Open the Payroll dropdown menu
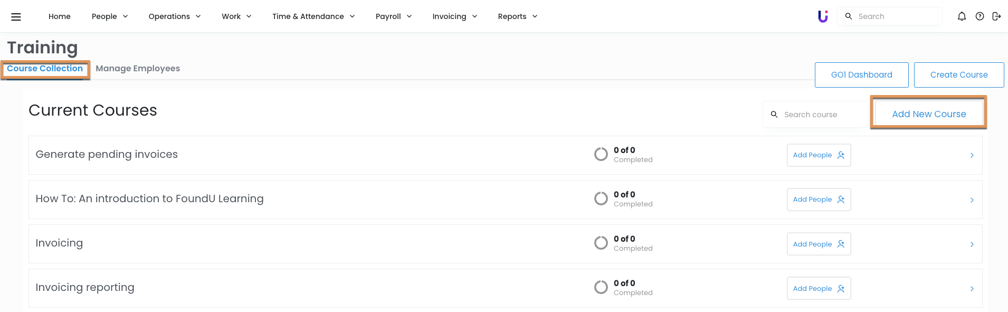Image resolution: width=1008 pixels, height=312 pixels. coord(394,16)
